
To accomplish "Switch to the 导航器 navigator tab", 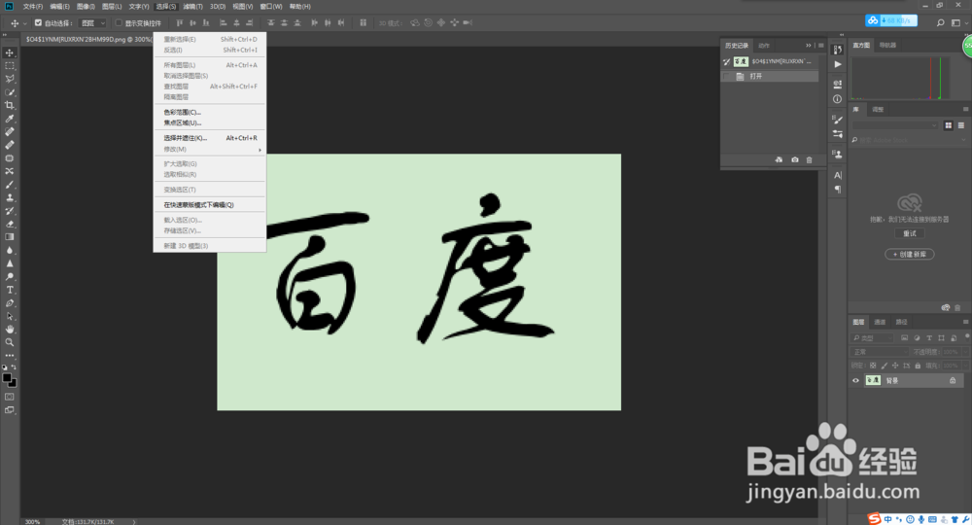I will pos(887,46).
